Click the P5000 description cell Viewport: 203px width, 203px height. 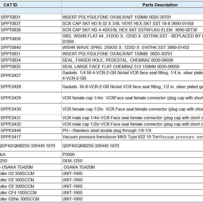pos(69,154)
